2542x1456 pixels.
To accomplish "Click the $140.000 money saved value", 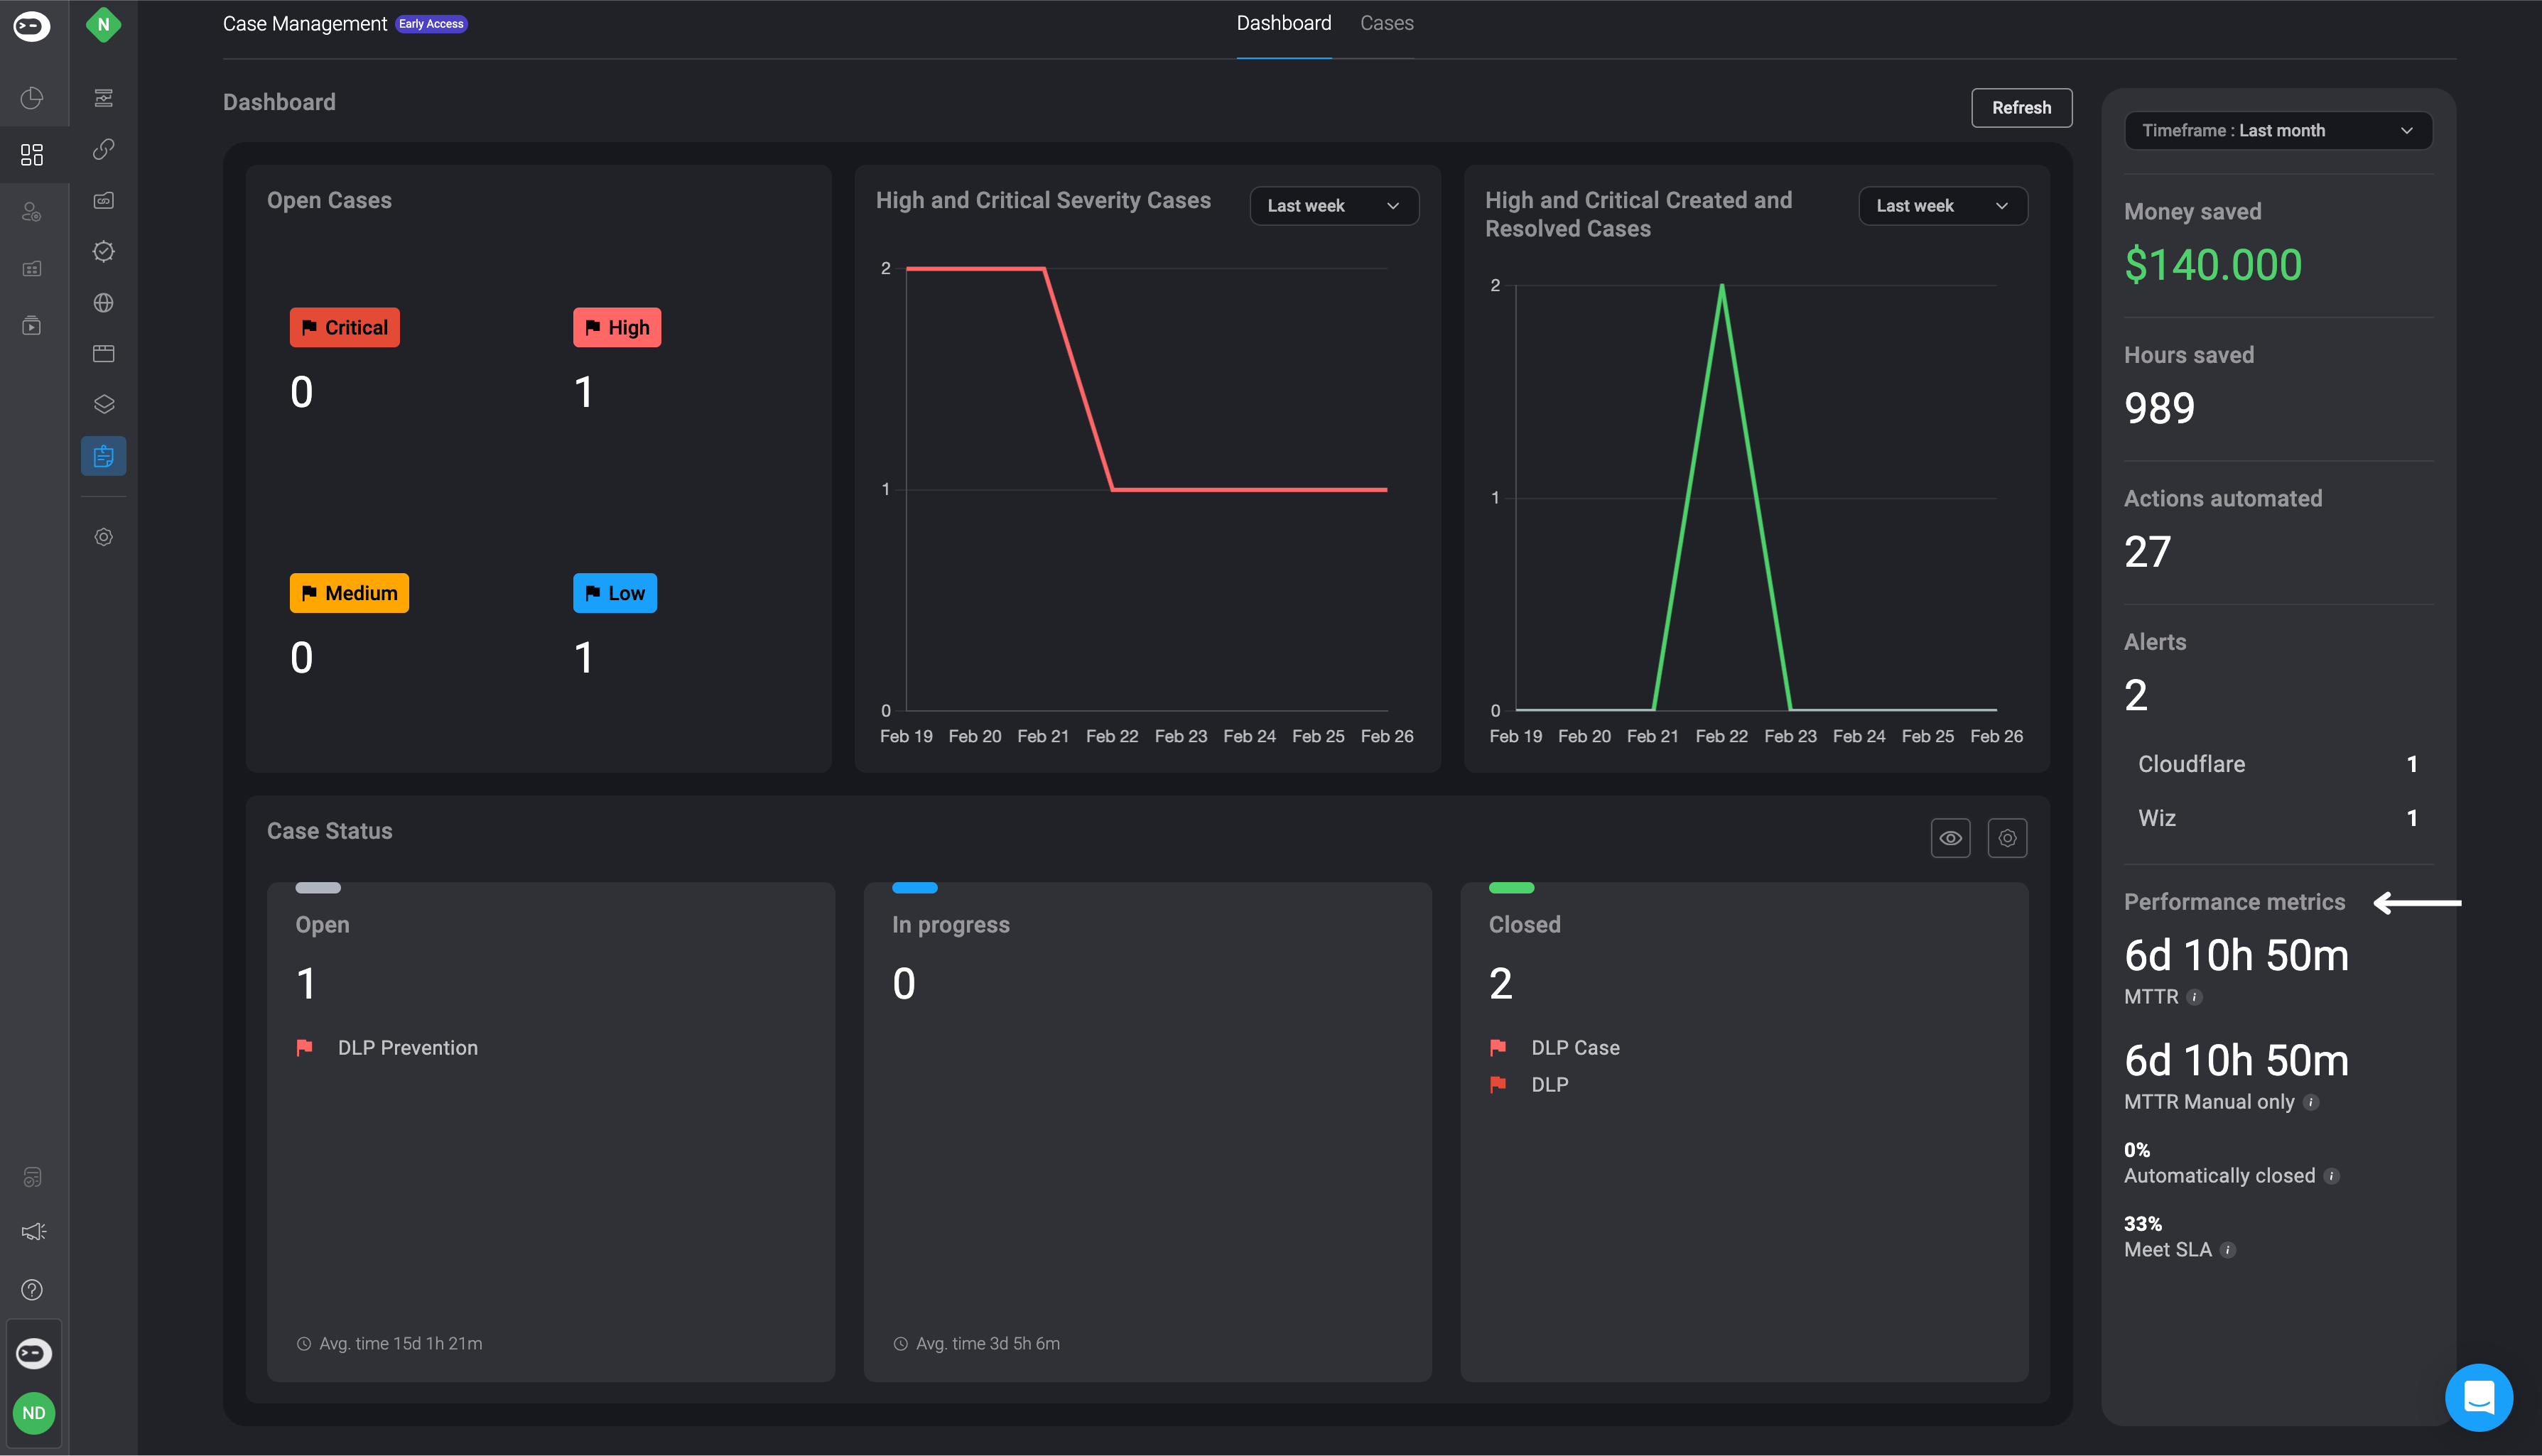I will [2212, 265].
